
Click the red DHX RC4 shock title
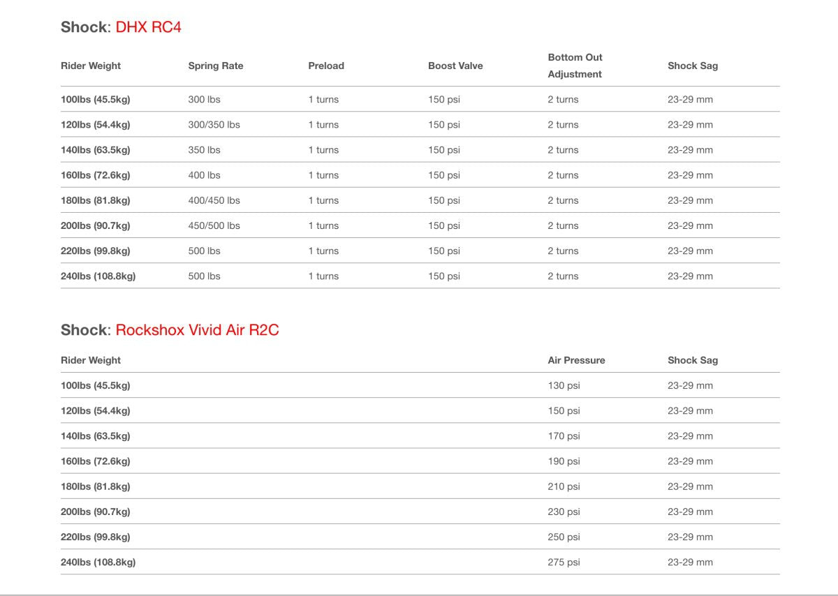[148, 27]
